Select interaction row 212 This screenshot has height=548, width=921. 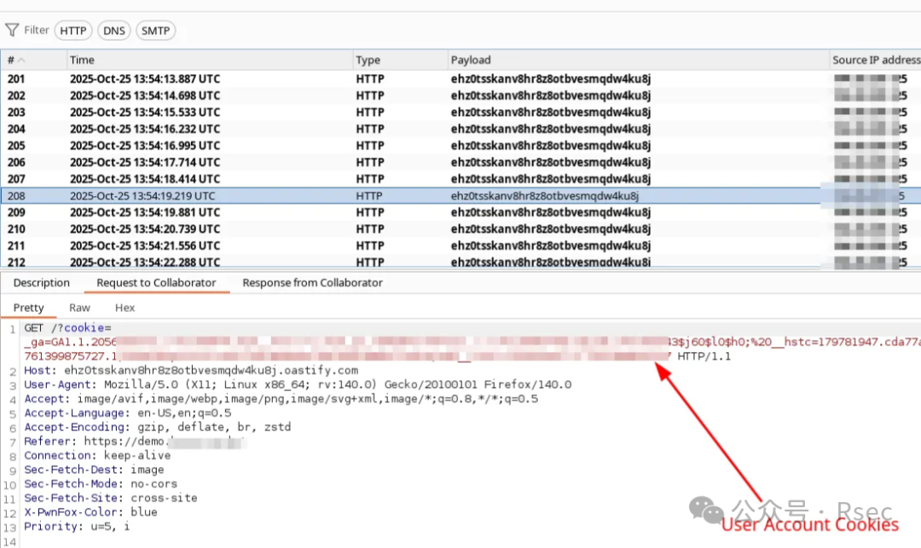(460, 262)
